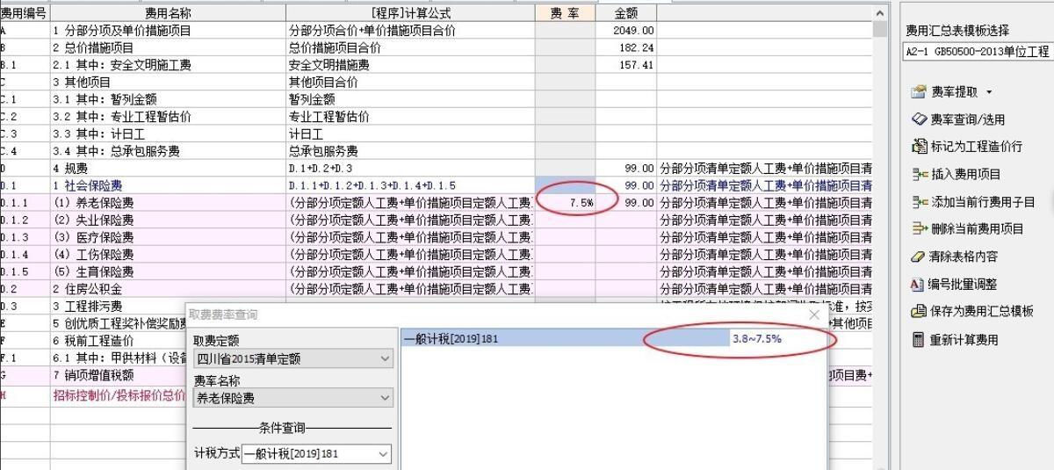The image size is (1054, 470).
Task: Click the 删除当前费用项目 arrow icon
Action: [919, 228]
